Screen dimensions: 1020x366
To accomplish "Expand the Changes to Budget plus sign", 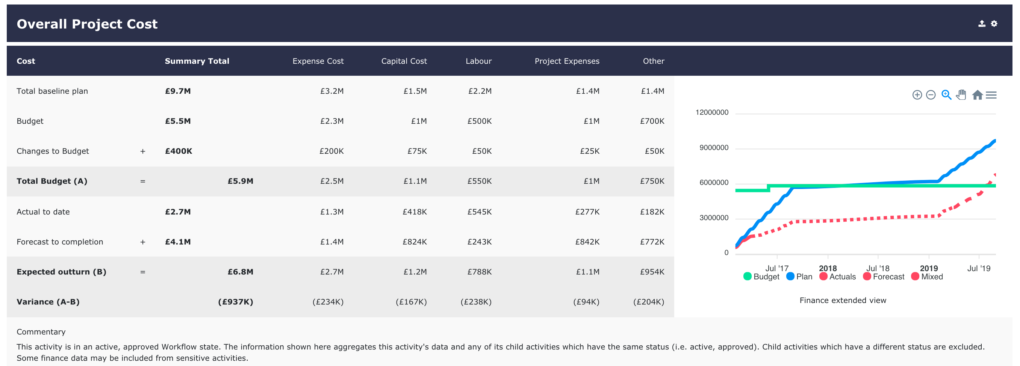I will pyautogui.click(x=142, y=151).
